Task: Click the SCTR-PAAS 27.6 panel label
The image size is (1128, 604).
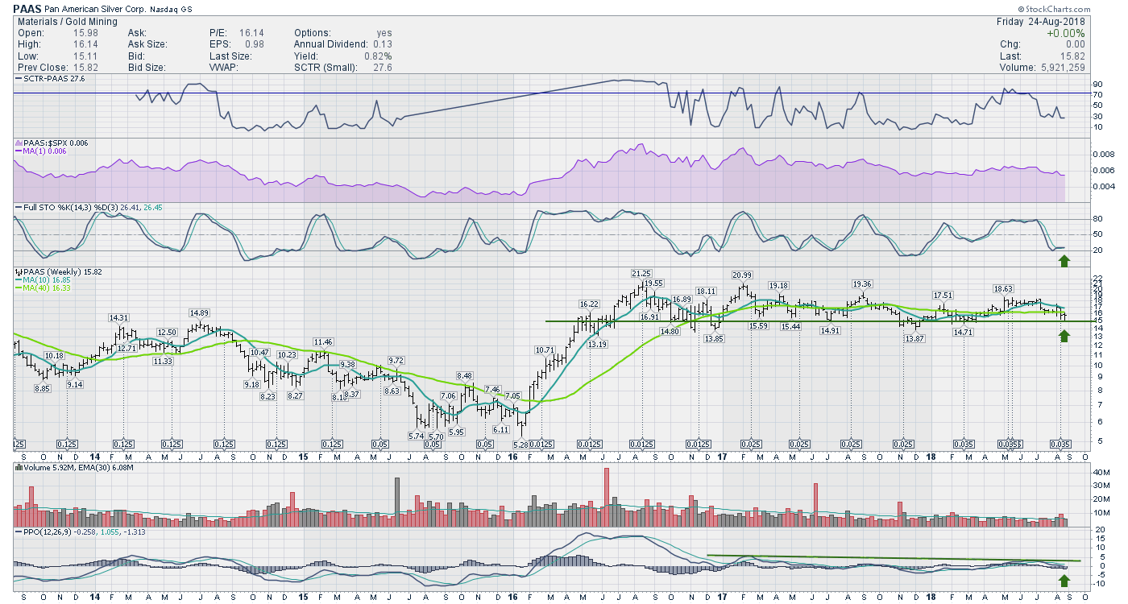Action: click(x=52, y=79)
